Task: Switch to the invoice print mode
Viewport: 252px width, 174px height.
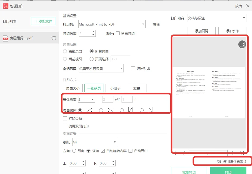Action: 137,88
